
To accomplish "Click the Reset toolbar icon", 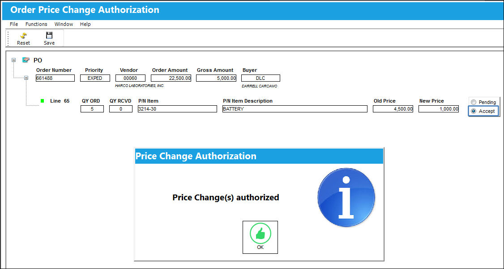I will tap(23, 36).
